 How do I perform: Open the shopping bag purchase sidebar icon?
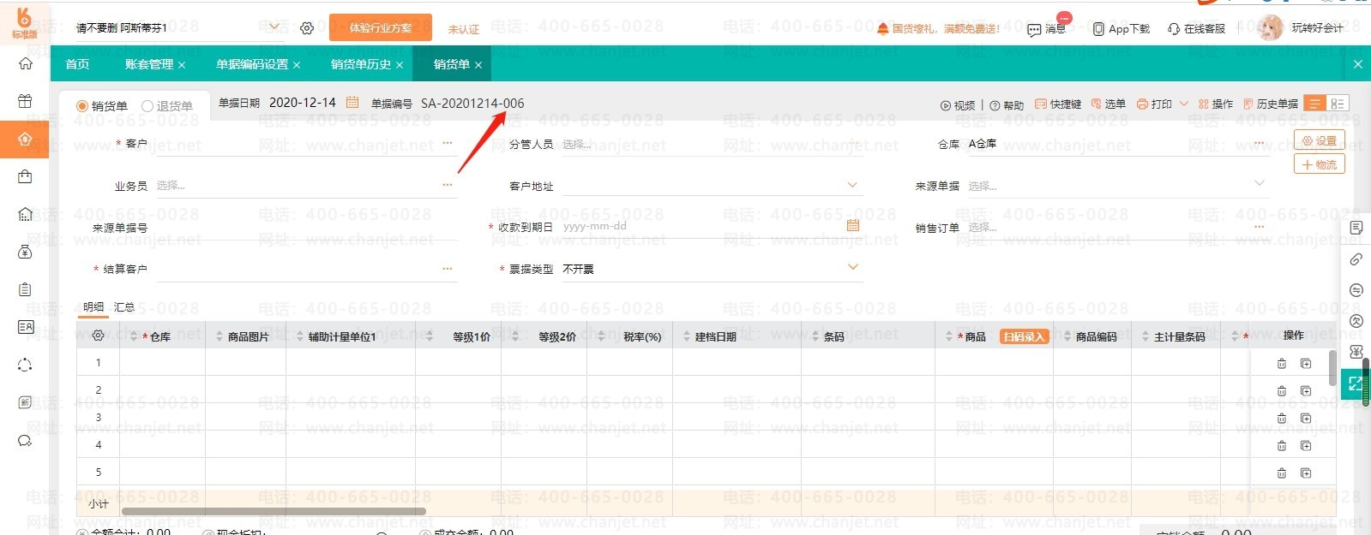(x=25, y=176)
